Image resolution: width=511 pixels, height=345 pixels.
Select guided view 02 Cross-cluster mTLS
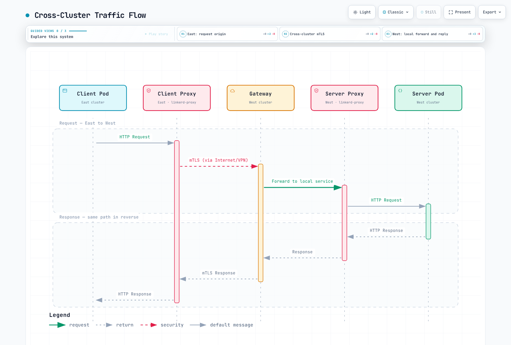(330, 34)
